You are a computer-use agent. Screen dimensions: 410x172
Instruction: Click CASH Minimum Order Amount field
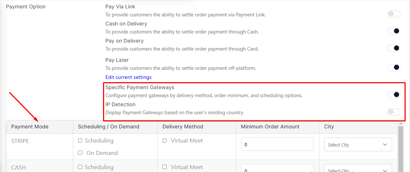(277, 168)
